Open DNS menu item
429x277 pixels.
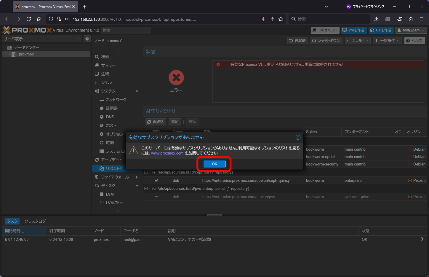tap(117, 117)
